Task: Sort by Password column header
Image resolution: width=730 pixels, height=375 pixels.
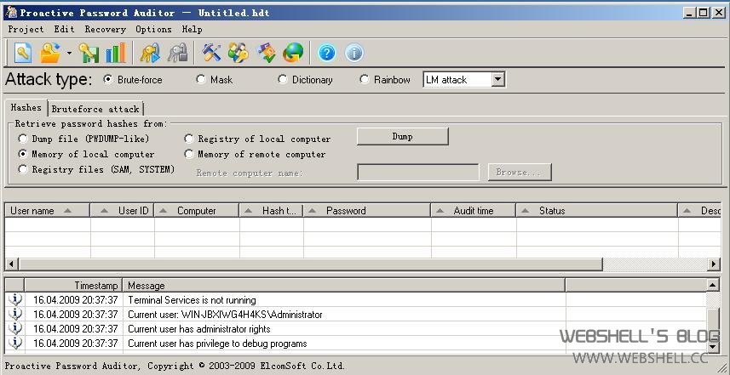Action: pos(367,211)
